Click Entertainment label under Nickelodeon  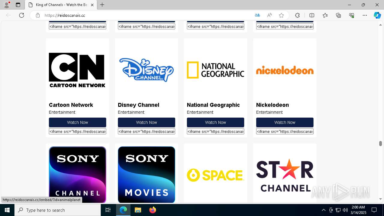pos(269,112)
